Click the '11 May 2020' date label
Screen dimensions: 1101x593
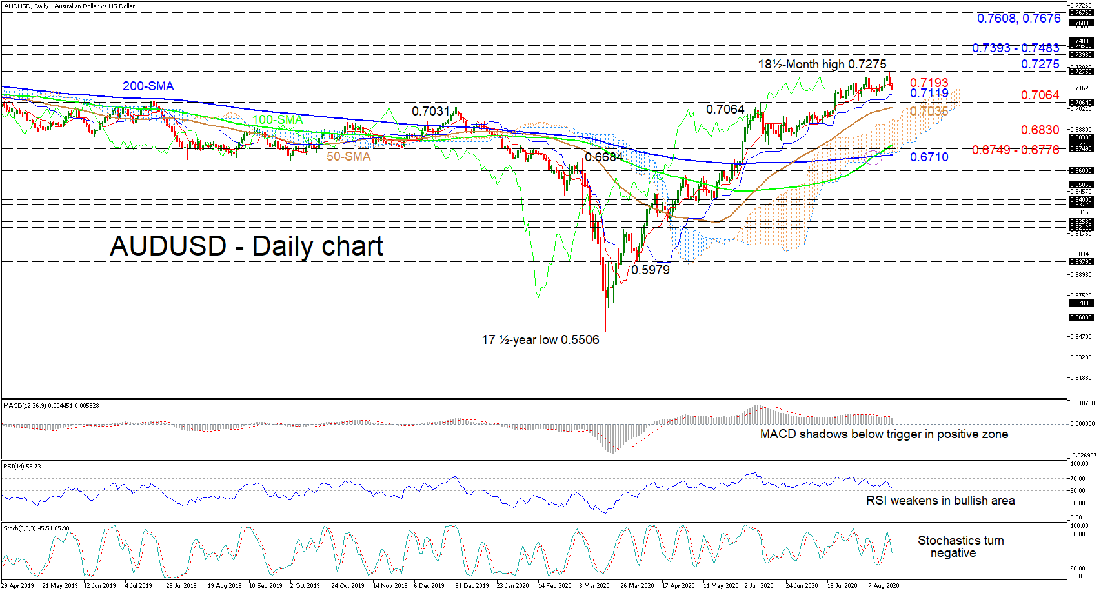coord(721,586)
